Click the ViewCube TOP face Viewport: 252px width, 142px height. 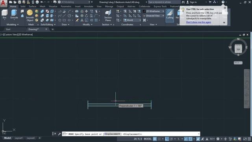[238, 49]
